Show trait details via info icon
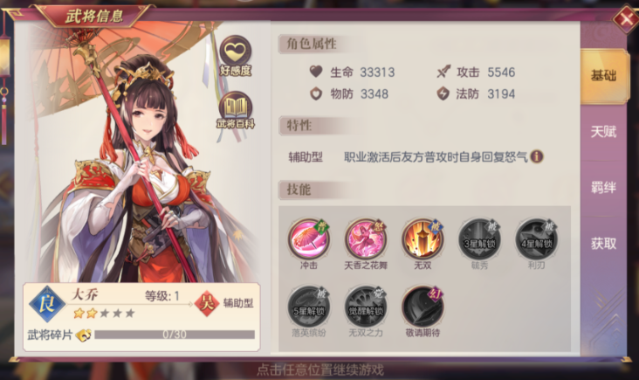Image resolution: width=639 pixels, height=380 pixels. click(537, 156)
